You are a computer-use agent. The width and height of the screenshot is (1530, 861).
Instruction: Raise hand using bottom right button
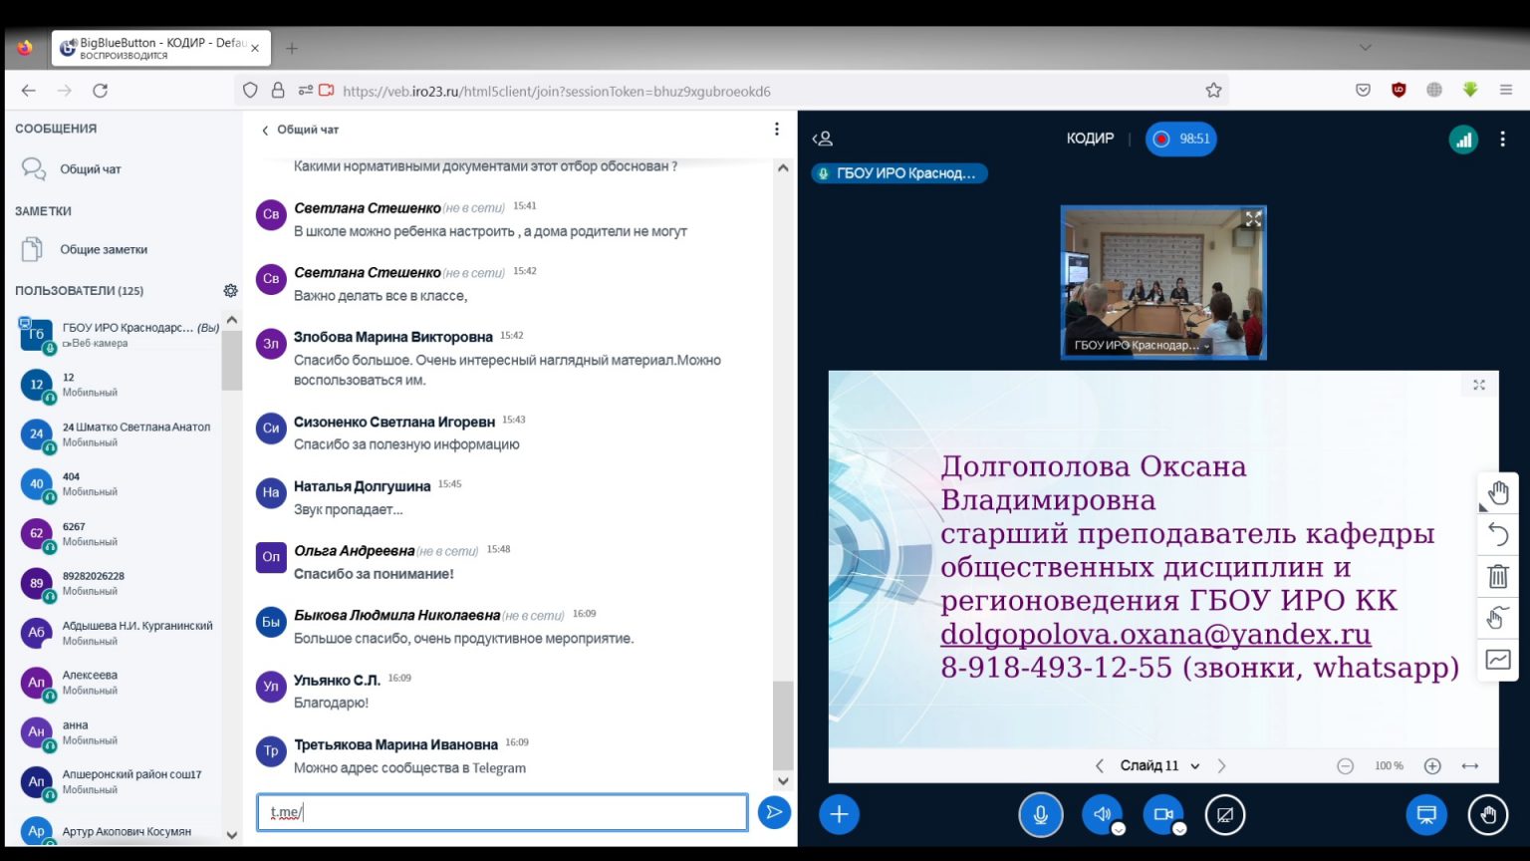pos(1487,815)
